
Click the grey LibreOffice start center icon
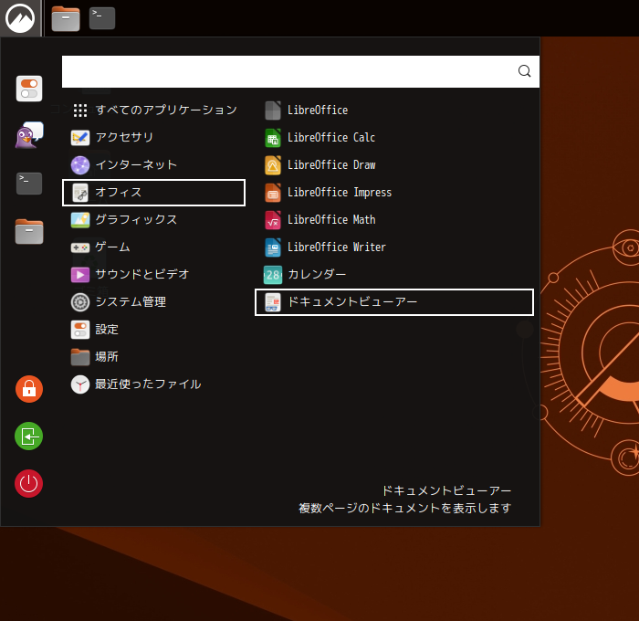pyautogui.click(x=273, y=111)
